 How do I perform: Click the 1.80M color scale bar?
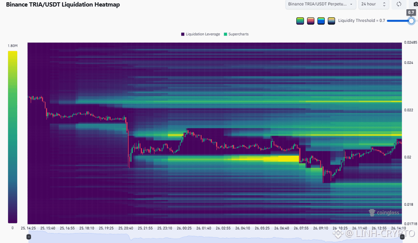point(13,137)
